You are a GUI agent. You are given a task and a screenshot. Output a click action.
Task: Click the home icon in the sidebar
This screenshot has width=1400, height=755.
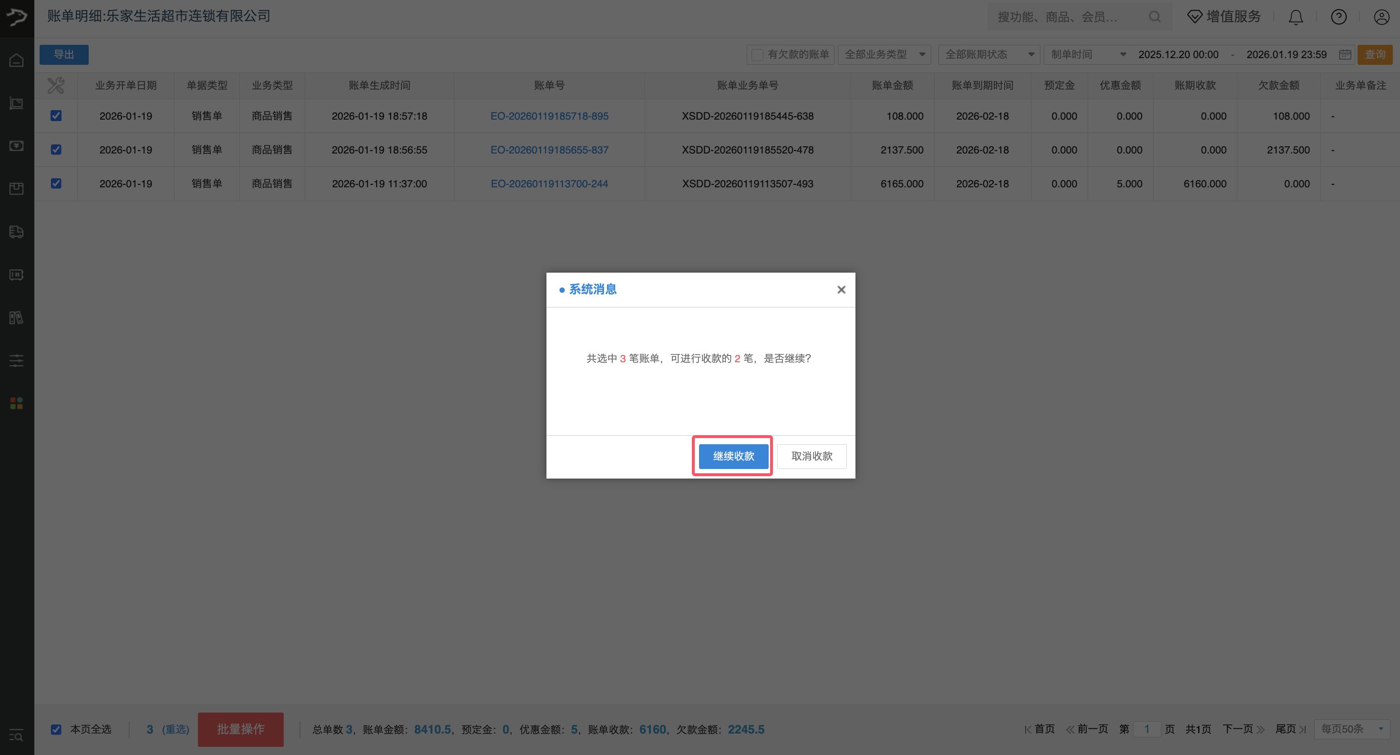(x=16, y=60)
